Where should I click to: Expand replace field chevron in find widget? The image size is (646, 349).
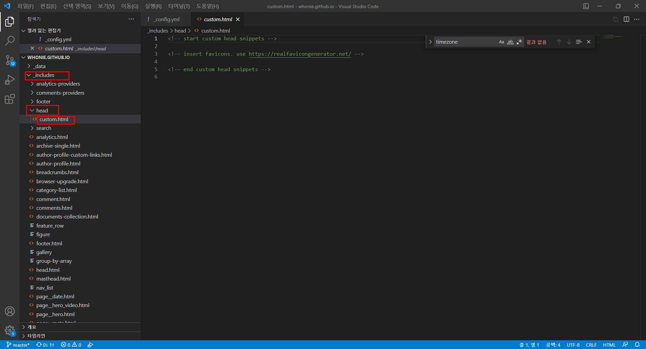[x=430, y=42]
